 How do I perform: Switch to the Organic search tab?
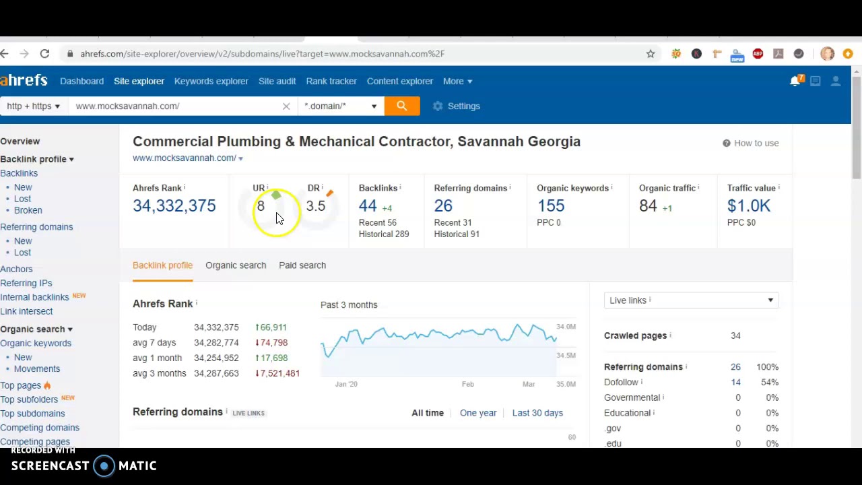[236, 265]
